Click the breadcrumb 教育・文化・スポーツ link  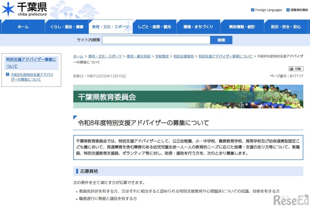(105, 56)
